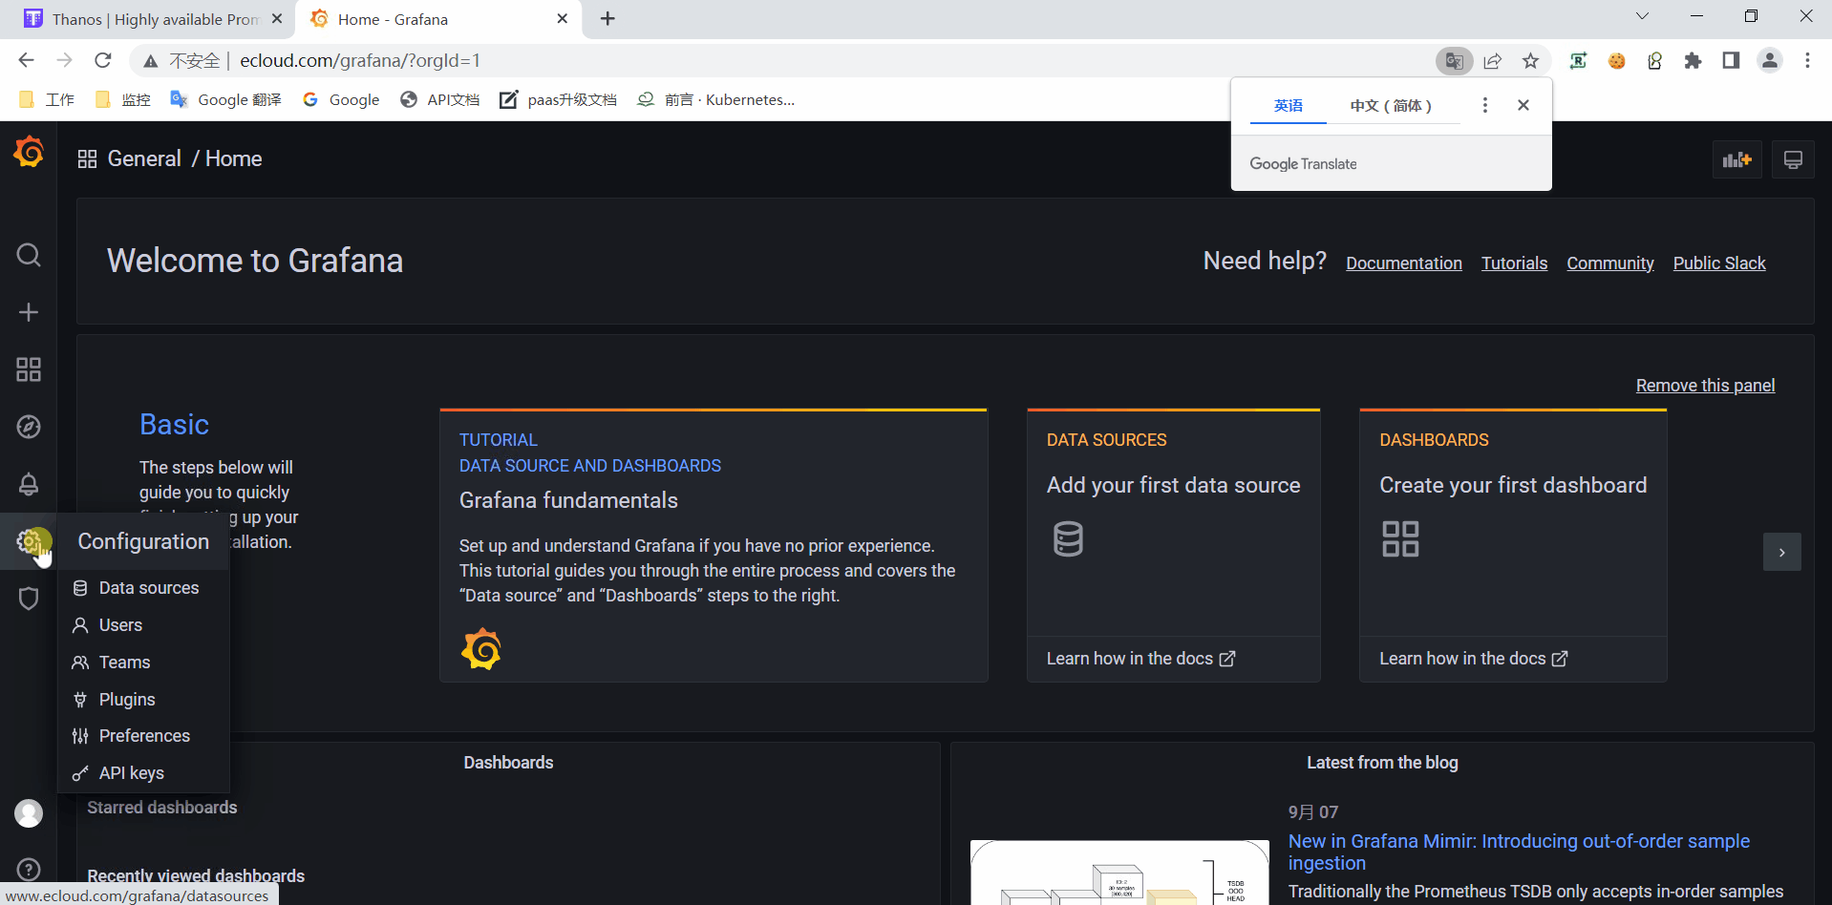
Task: Open the paas升级文档 bookmark
Action: (558, 99)
